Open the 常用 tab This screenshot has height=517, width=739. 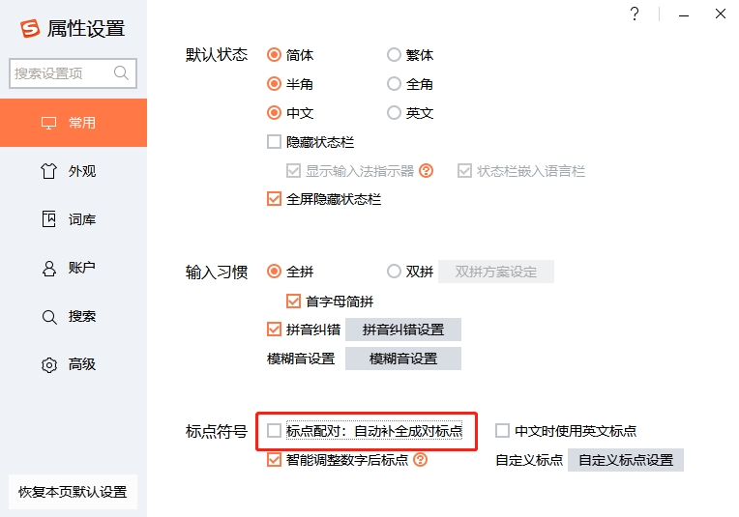(x=74, y=123)
